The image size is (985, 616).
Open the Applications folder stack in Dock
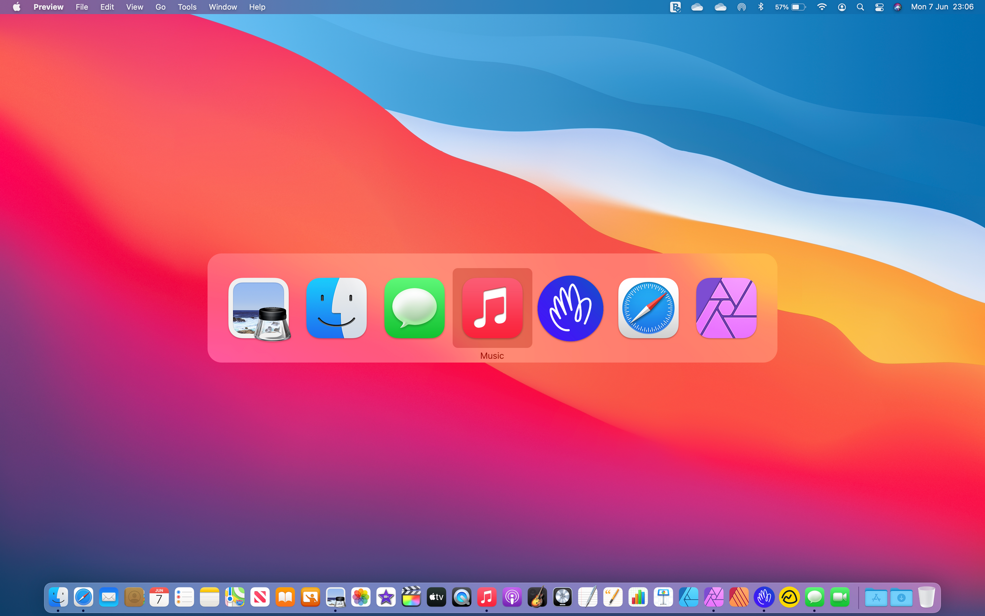point(876,597)
